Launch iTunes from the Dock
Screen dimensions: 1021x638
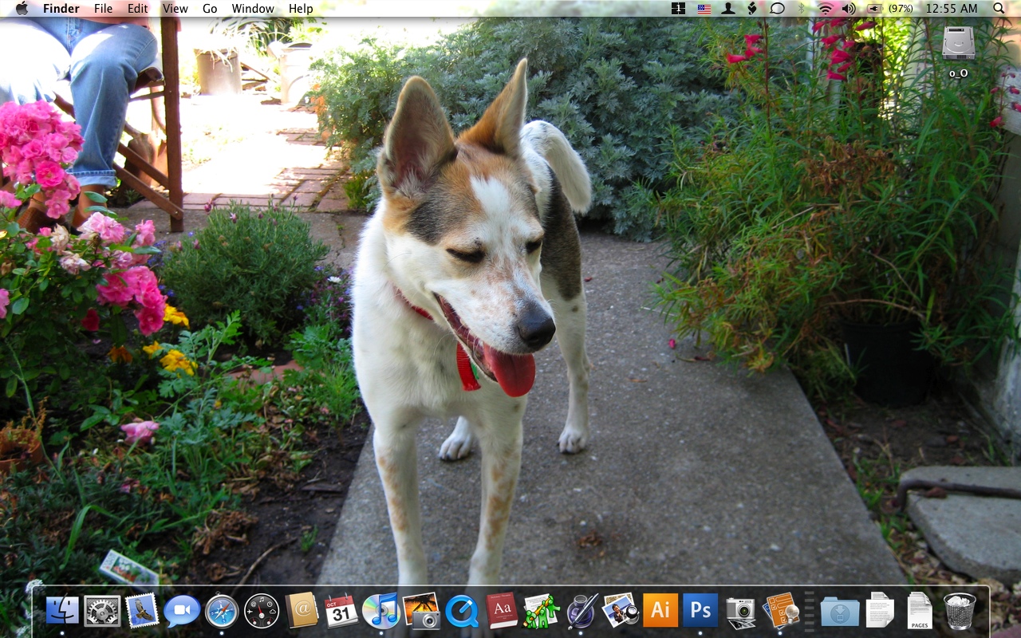(381, 611)
